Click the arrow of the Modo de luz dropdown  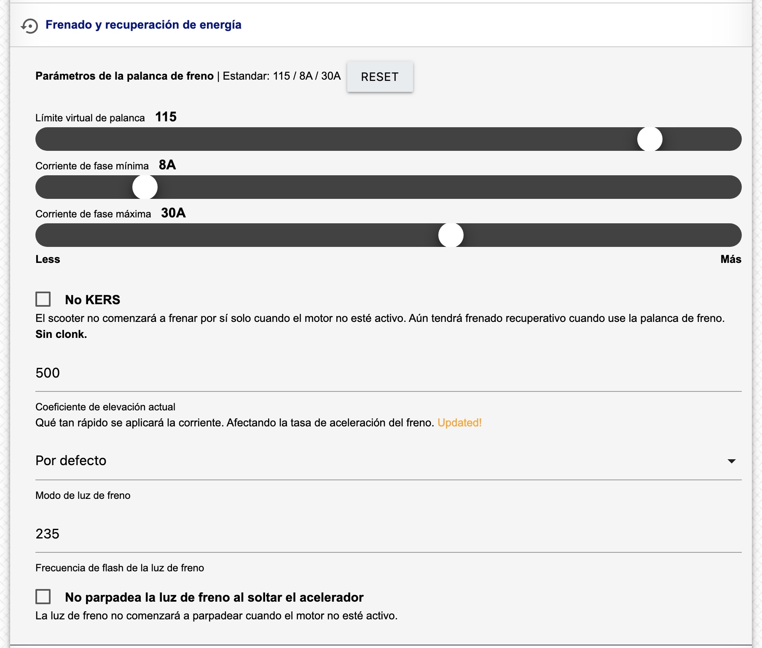(732, 461)
